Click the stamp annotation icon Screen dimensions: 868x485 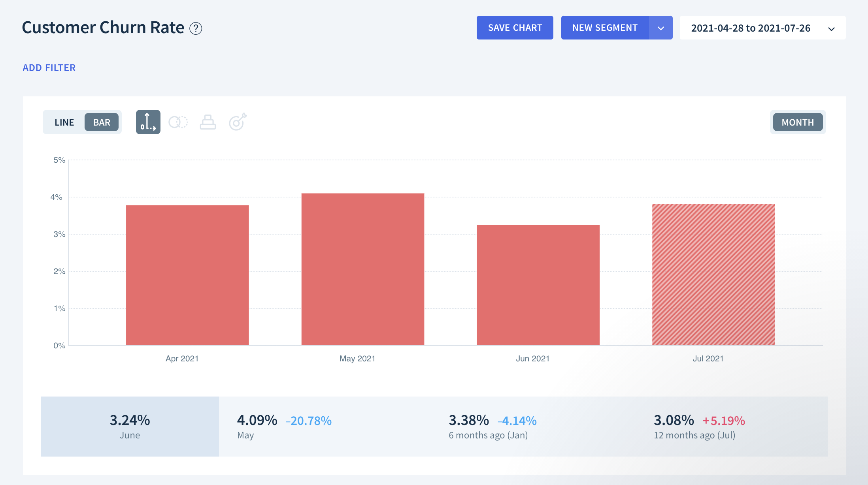208,122
